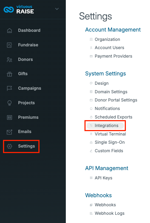Click the Organization building icon
Image resolution: width=150 pixels, height=223 pixels.
(x=91, y=39)
